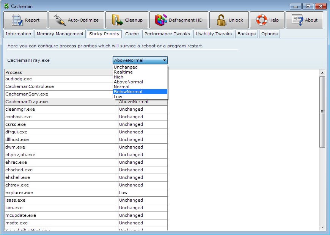This screenshot has height=235, width=330.
Task: Click the Unchanged priority cell for msdtc.exe
Action: coord(143,223)
